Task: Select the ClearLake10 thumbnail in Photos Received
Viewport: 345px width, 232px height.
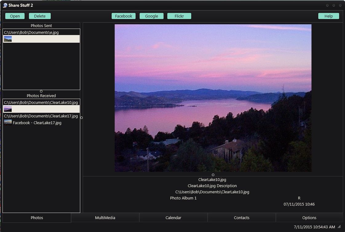Action: 8,109
